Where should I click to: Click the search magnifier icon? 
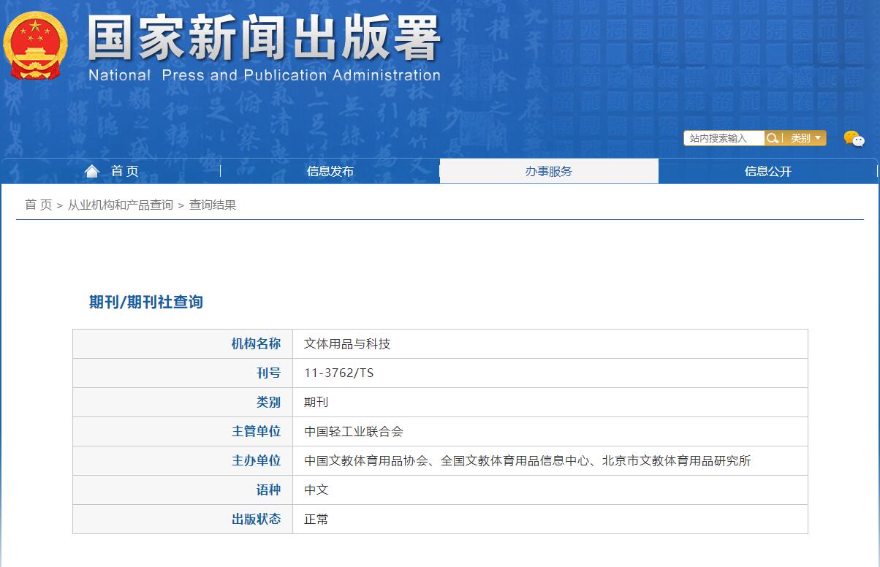point(773,137)
